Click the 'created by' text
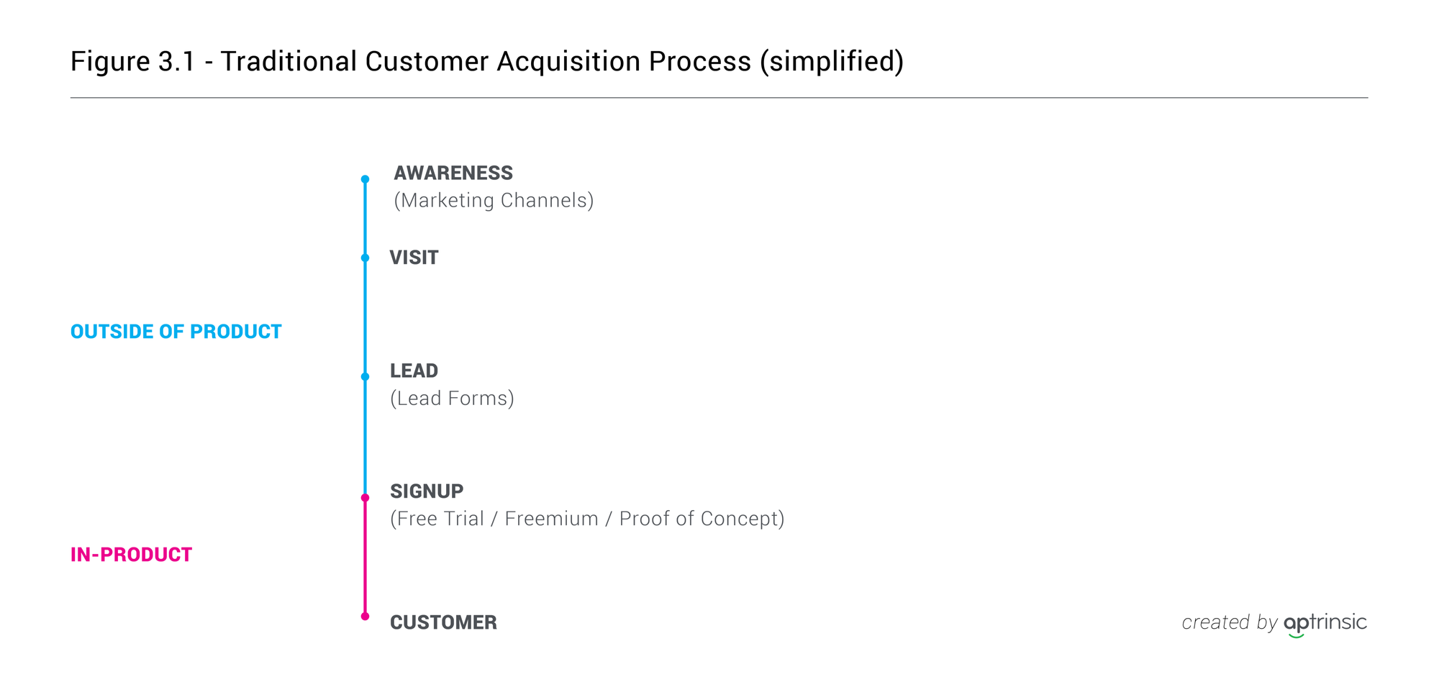 (x=1229, y=622)
